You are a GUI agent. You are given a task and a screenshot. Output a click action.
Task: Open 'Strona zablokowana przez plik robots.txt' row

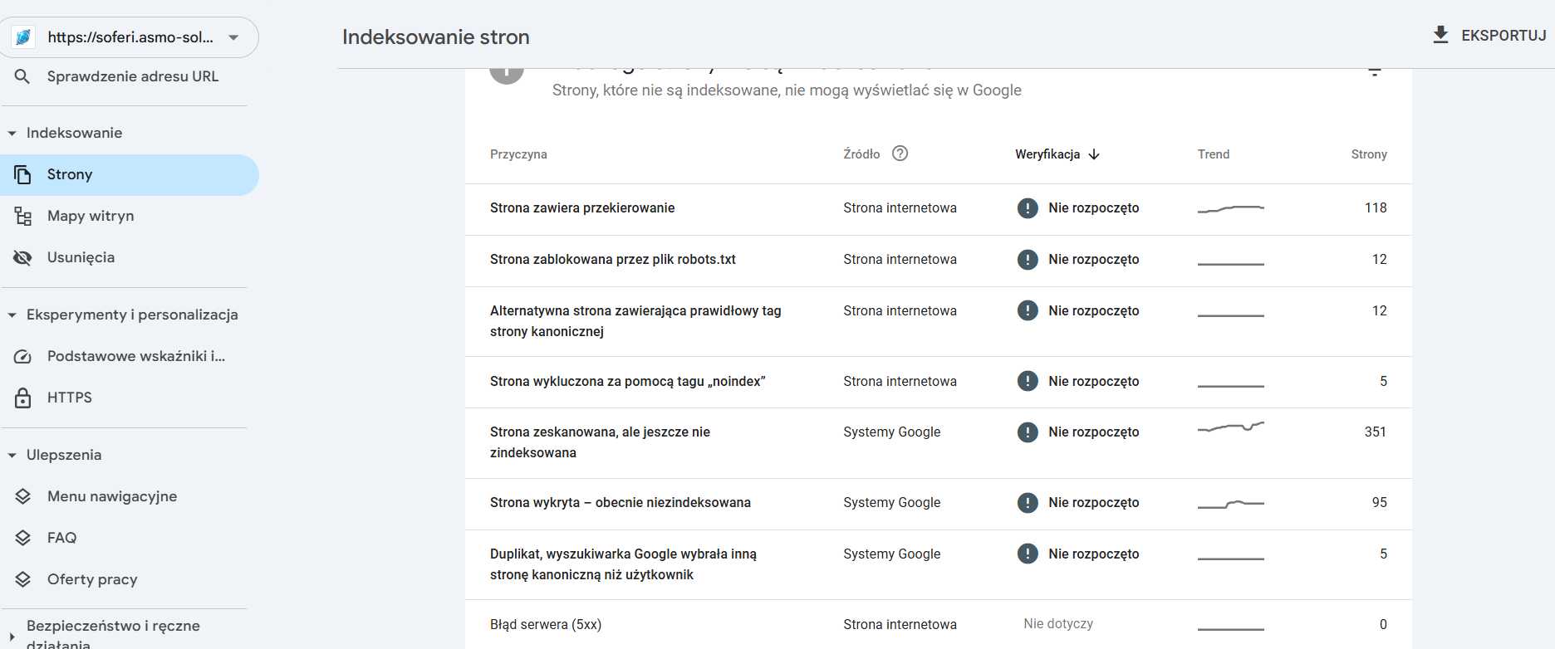(612, 260)
